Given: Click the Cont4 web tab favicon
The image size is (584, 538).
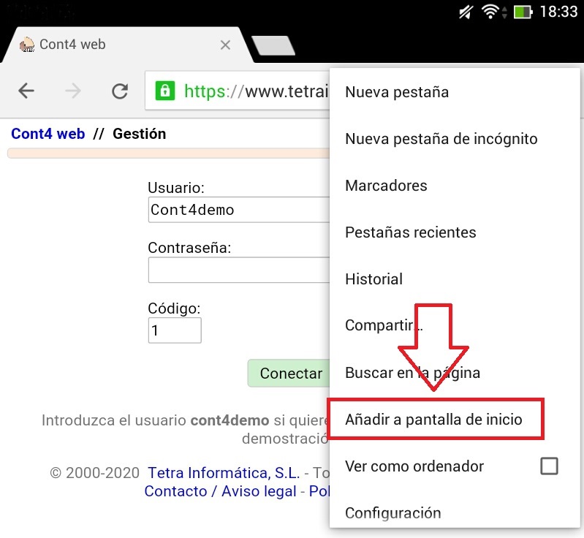Looking at the screenshot, I should (27, 45).
